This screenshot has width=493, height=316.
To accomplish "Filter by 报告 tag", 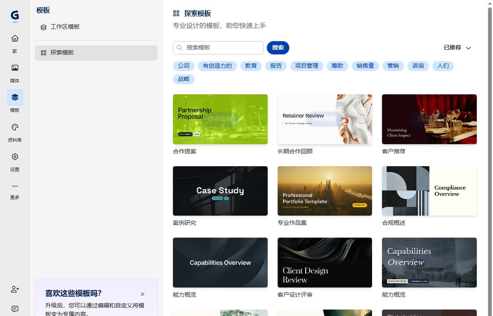I will pos(276,66).
